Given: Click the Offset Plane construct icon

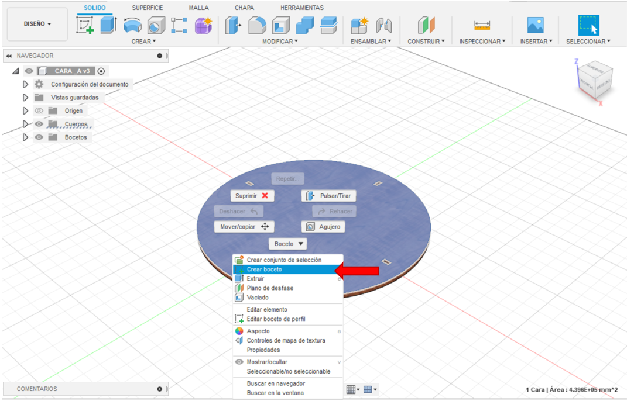Looking at the screenshot, I should 426,26.
